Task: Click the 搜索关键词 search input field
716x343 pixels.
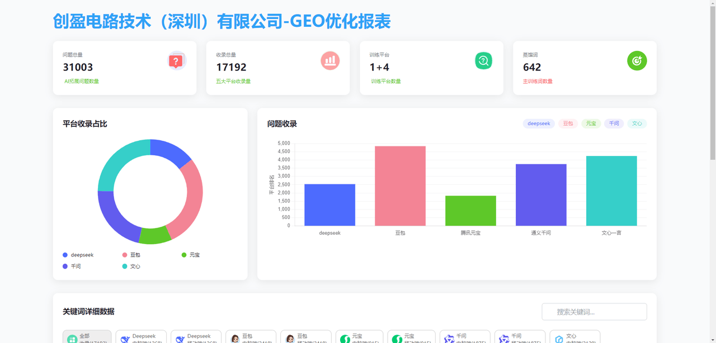Action: (594, 311)
